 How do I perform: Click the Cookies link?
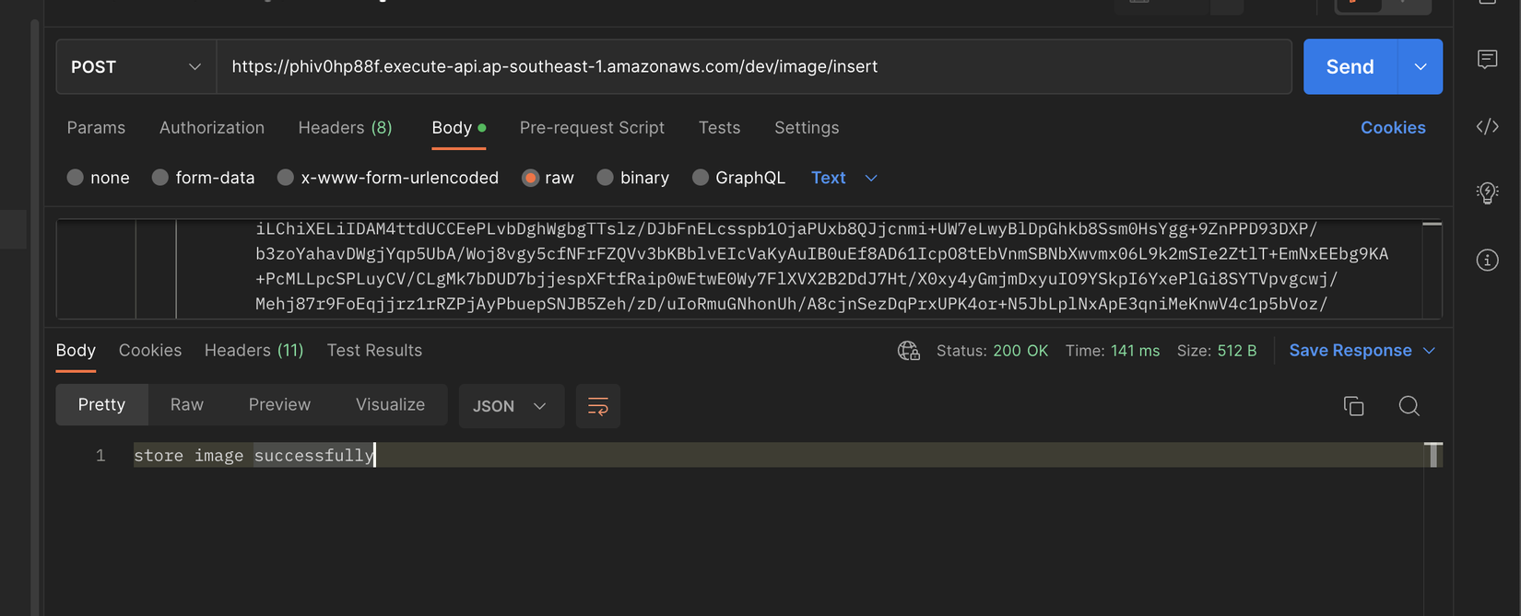coord(1392,128)
